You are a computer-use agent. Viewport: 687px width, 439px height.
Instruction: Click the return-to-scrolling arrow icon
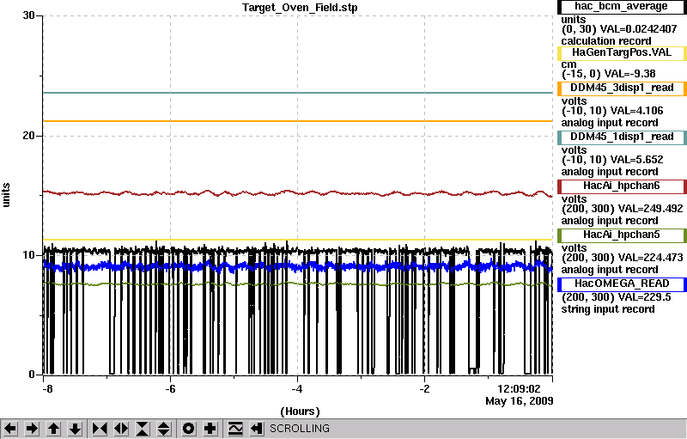pos(256,428)
